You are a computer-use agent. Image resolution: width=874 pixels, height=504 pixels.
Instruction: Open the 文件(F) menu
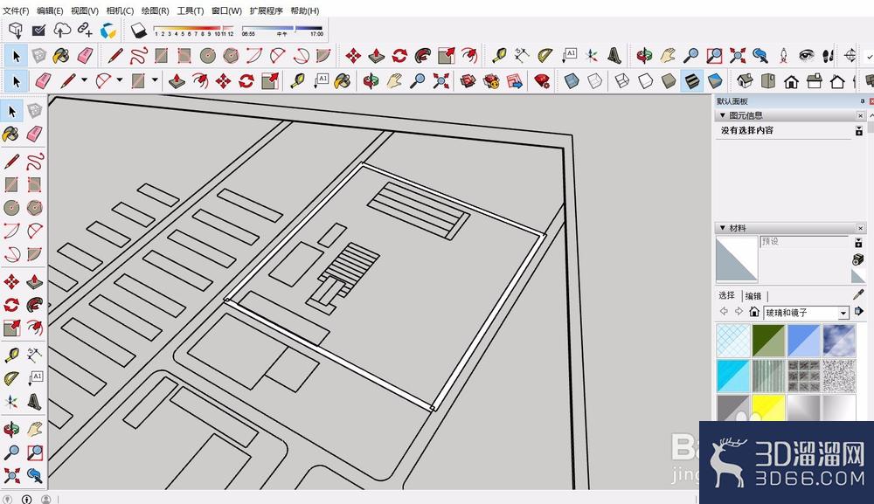pos(16,10)
